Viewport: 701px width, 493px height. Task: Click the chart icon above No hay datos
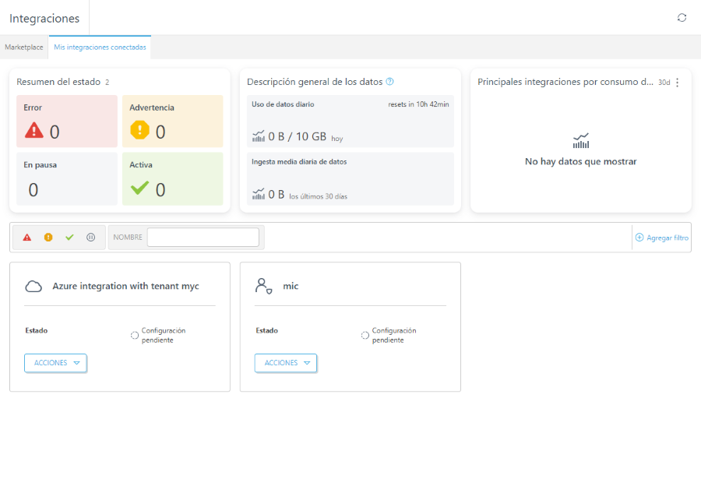[581, 141]
